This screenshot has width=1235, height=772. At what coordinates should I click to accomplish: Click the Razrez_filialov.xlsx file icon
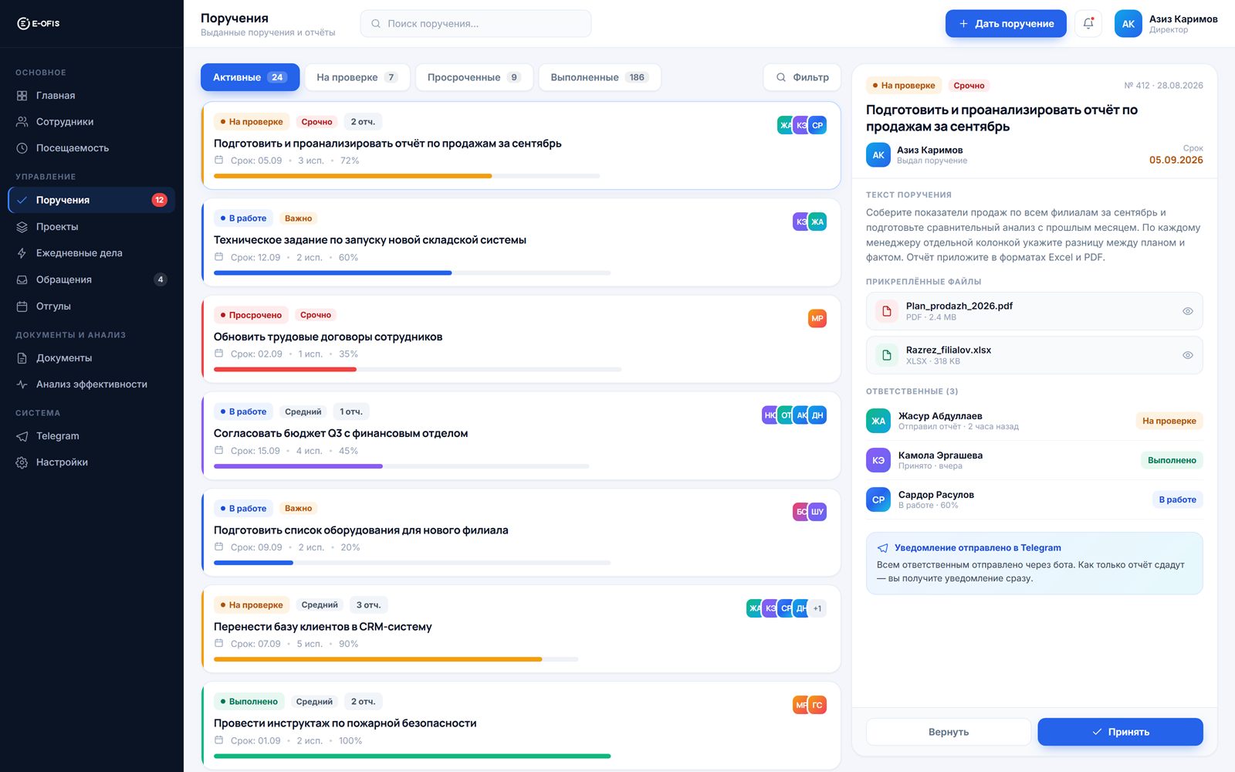(x=887, y=355)
